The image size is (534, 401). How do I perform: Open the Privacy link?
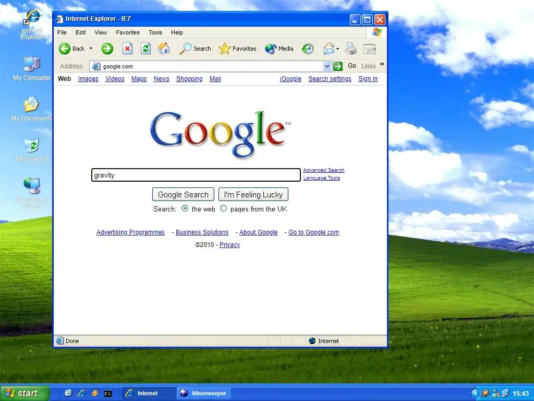pos(229,245)
